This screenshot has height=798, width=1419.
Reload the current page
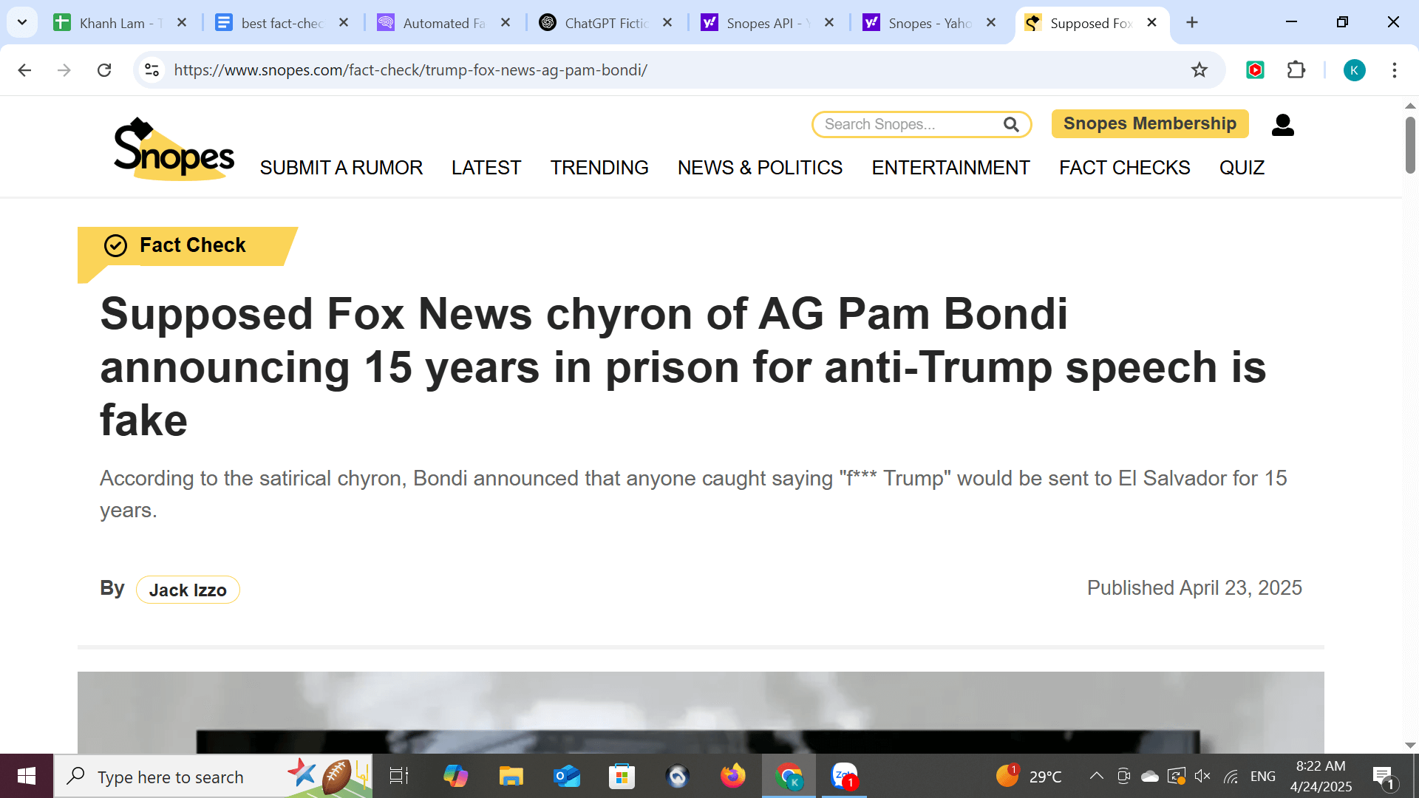tap(104, 70)
